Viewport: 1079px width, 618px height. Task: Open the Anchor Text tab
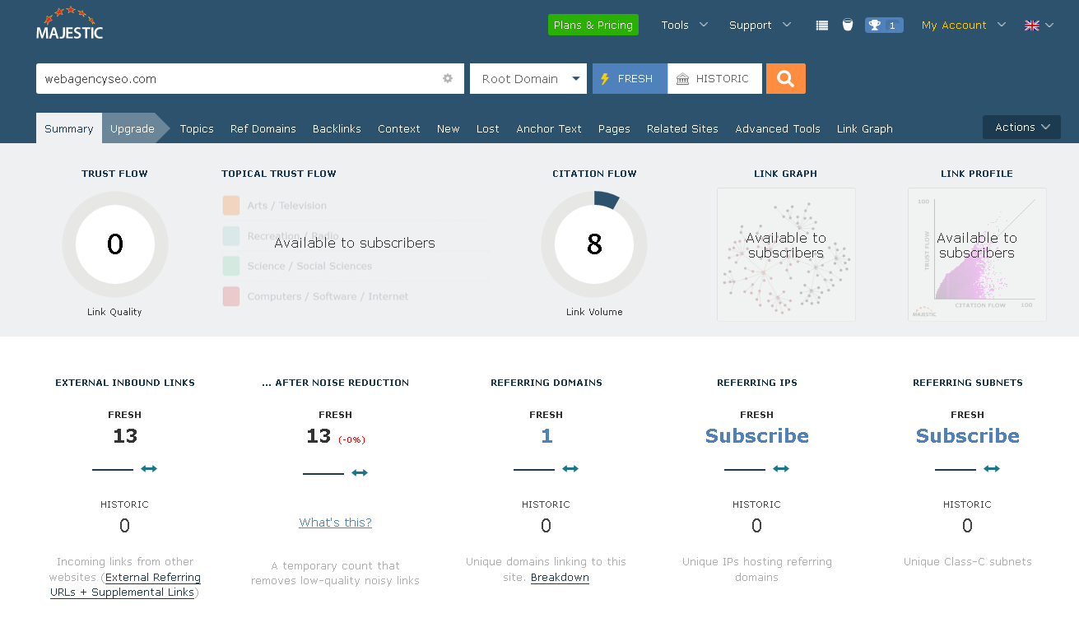point(549,128)
